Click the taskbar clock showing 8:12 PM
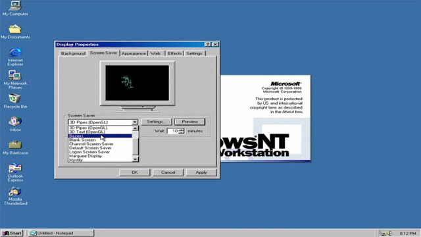421x237 pixels. pos(408,233)
